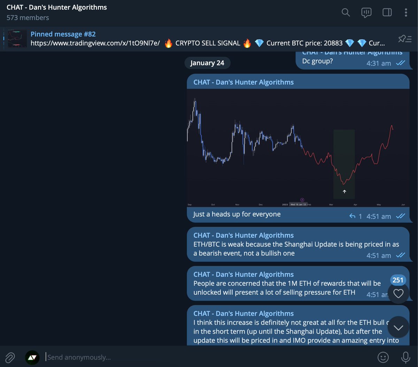Click the reply arrow on chart message
This screenshot has height=367, width=418.
click(x=352, y=216)
